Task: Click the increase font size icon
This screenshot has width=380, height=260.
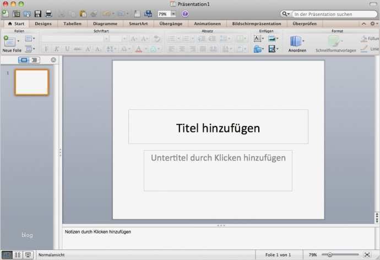Action: [x=133, y=38]
